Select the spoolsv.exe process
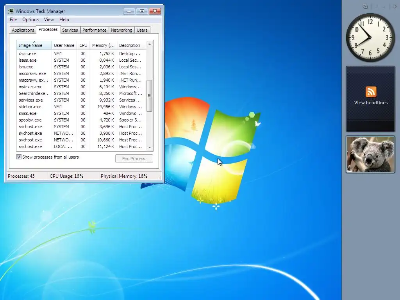The height and width of the screenshot is (300, 400). coord(82,120)
